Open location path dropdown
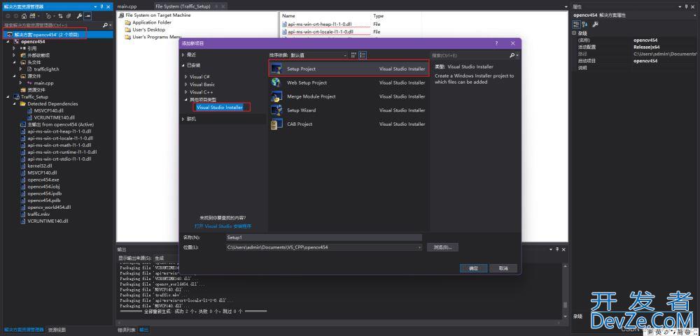This screenshot has height=336, width=700. (419, 247)
